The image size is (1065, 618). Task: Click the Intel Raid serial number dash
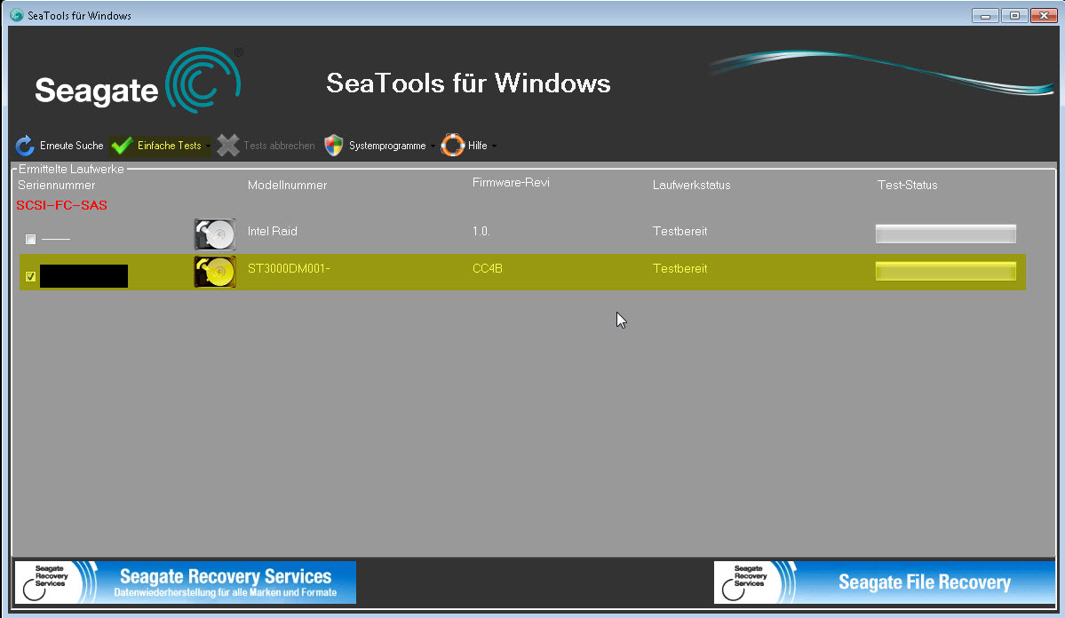click(x=56, y=239)
